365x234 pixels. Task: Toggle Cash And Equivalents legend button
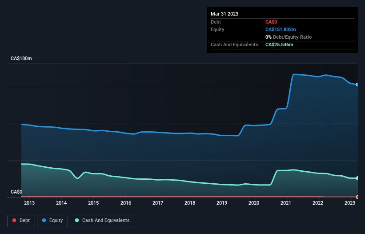[102, 221]
